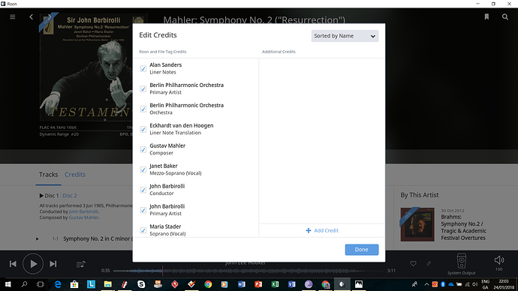Uncheck Maria Stader Soprano credit
This screenshot has width=518, height=291.
[x=143, y=230]
